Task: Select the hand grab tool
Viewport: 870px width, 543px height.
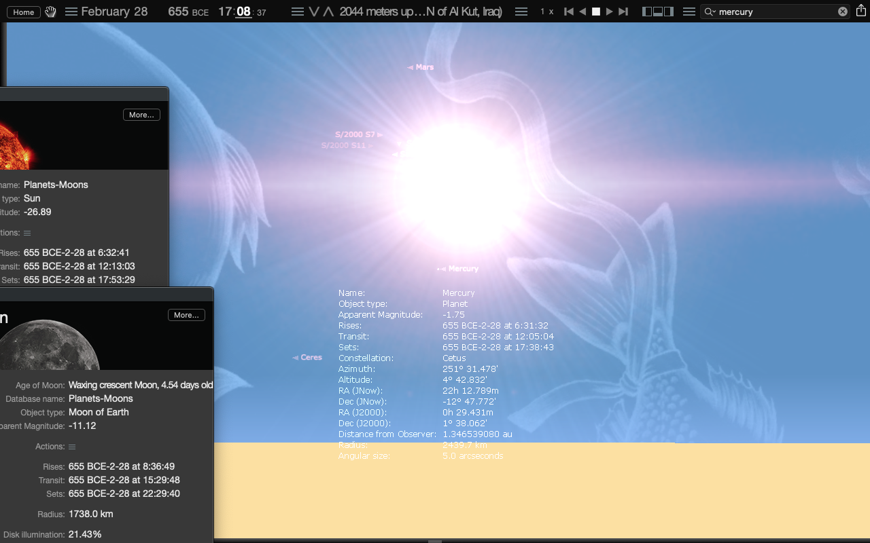Action: click(50, 12)
